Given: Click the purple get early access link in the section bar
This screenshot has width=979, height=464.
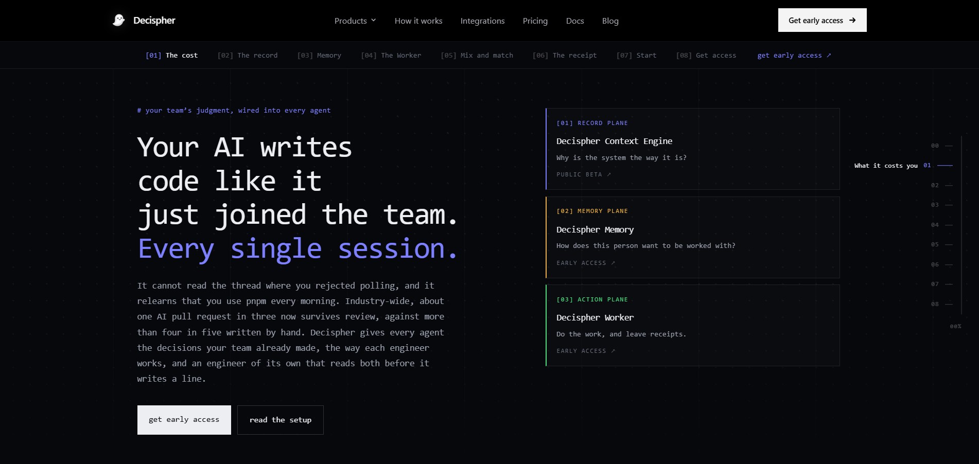Looking at the screenshot, I should (794, 55).
